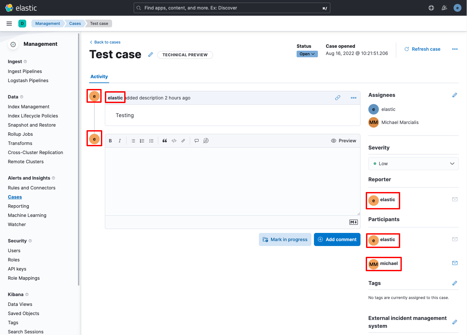Viewport: 467px width, 335px height.
Task: Open Rules and Connectors link
Action: 31,188
